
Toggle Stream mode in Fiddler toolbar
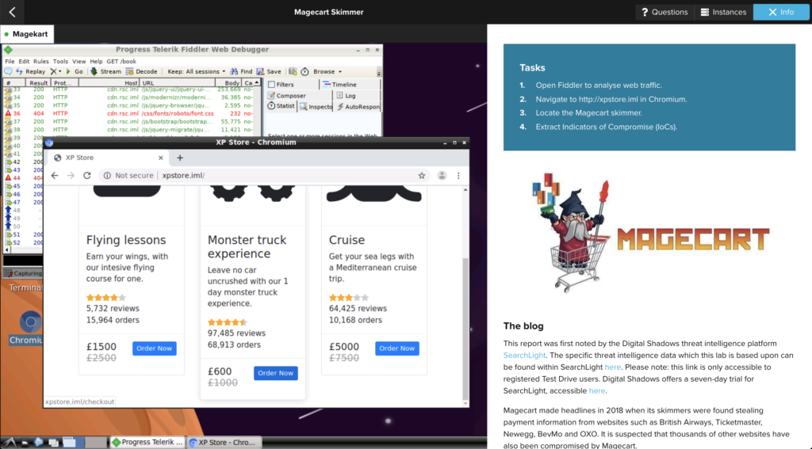(105, 71)
